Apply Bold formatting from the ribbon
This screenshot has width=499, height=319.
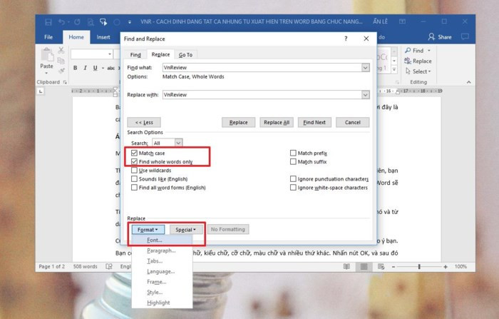[x=75, y=69]
